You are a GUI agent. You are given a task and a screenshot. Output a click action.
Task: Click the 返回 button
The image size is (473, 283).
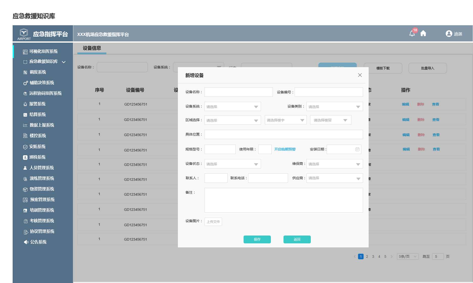click(297, 239)
